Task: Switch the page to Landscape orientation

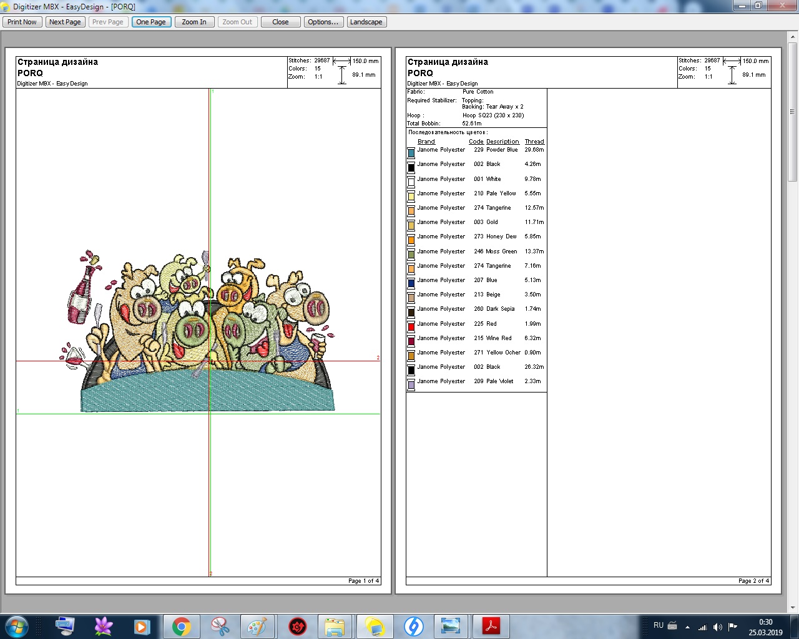Action: 366,22
